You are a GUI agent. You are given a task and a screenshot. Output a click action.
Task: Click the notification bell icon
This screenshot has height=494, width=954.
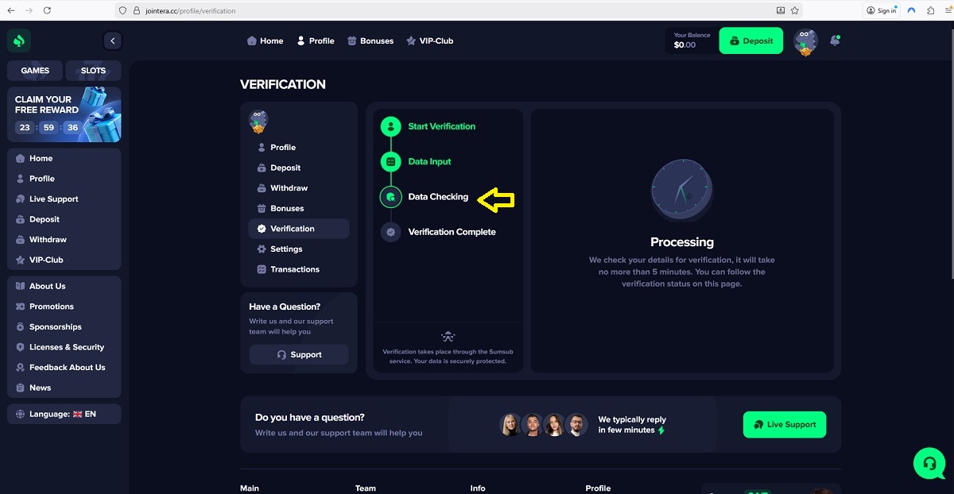click(835, 41)
